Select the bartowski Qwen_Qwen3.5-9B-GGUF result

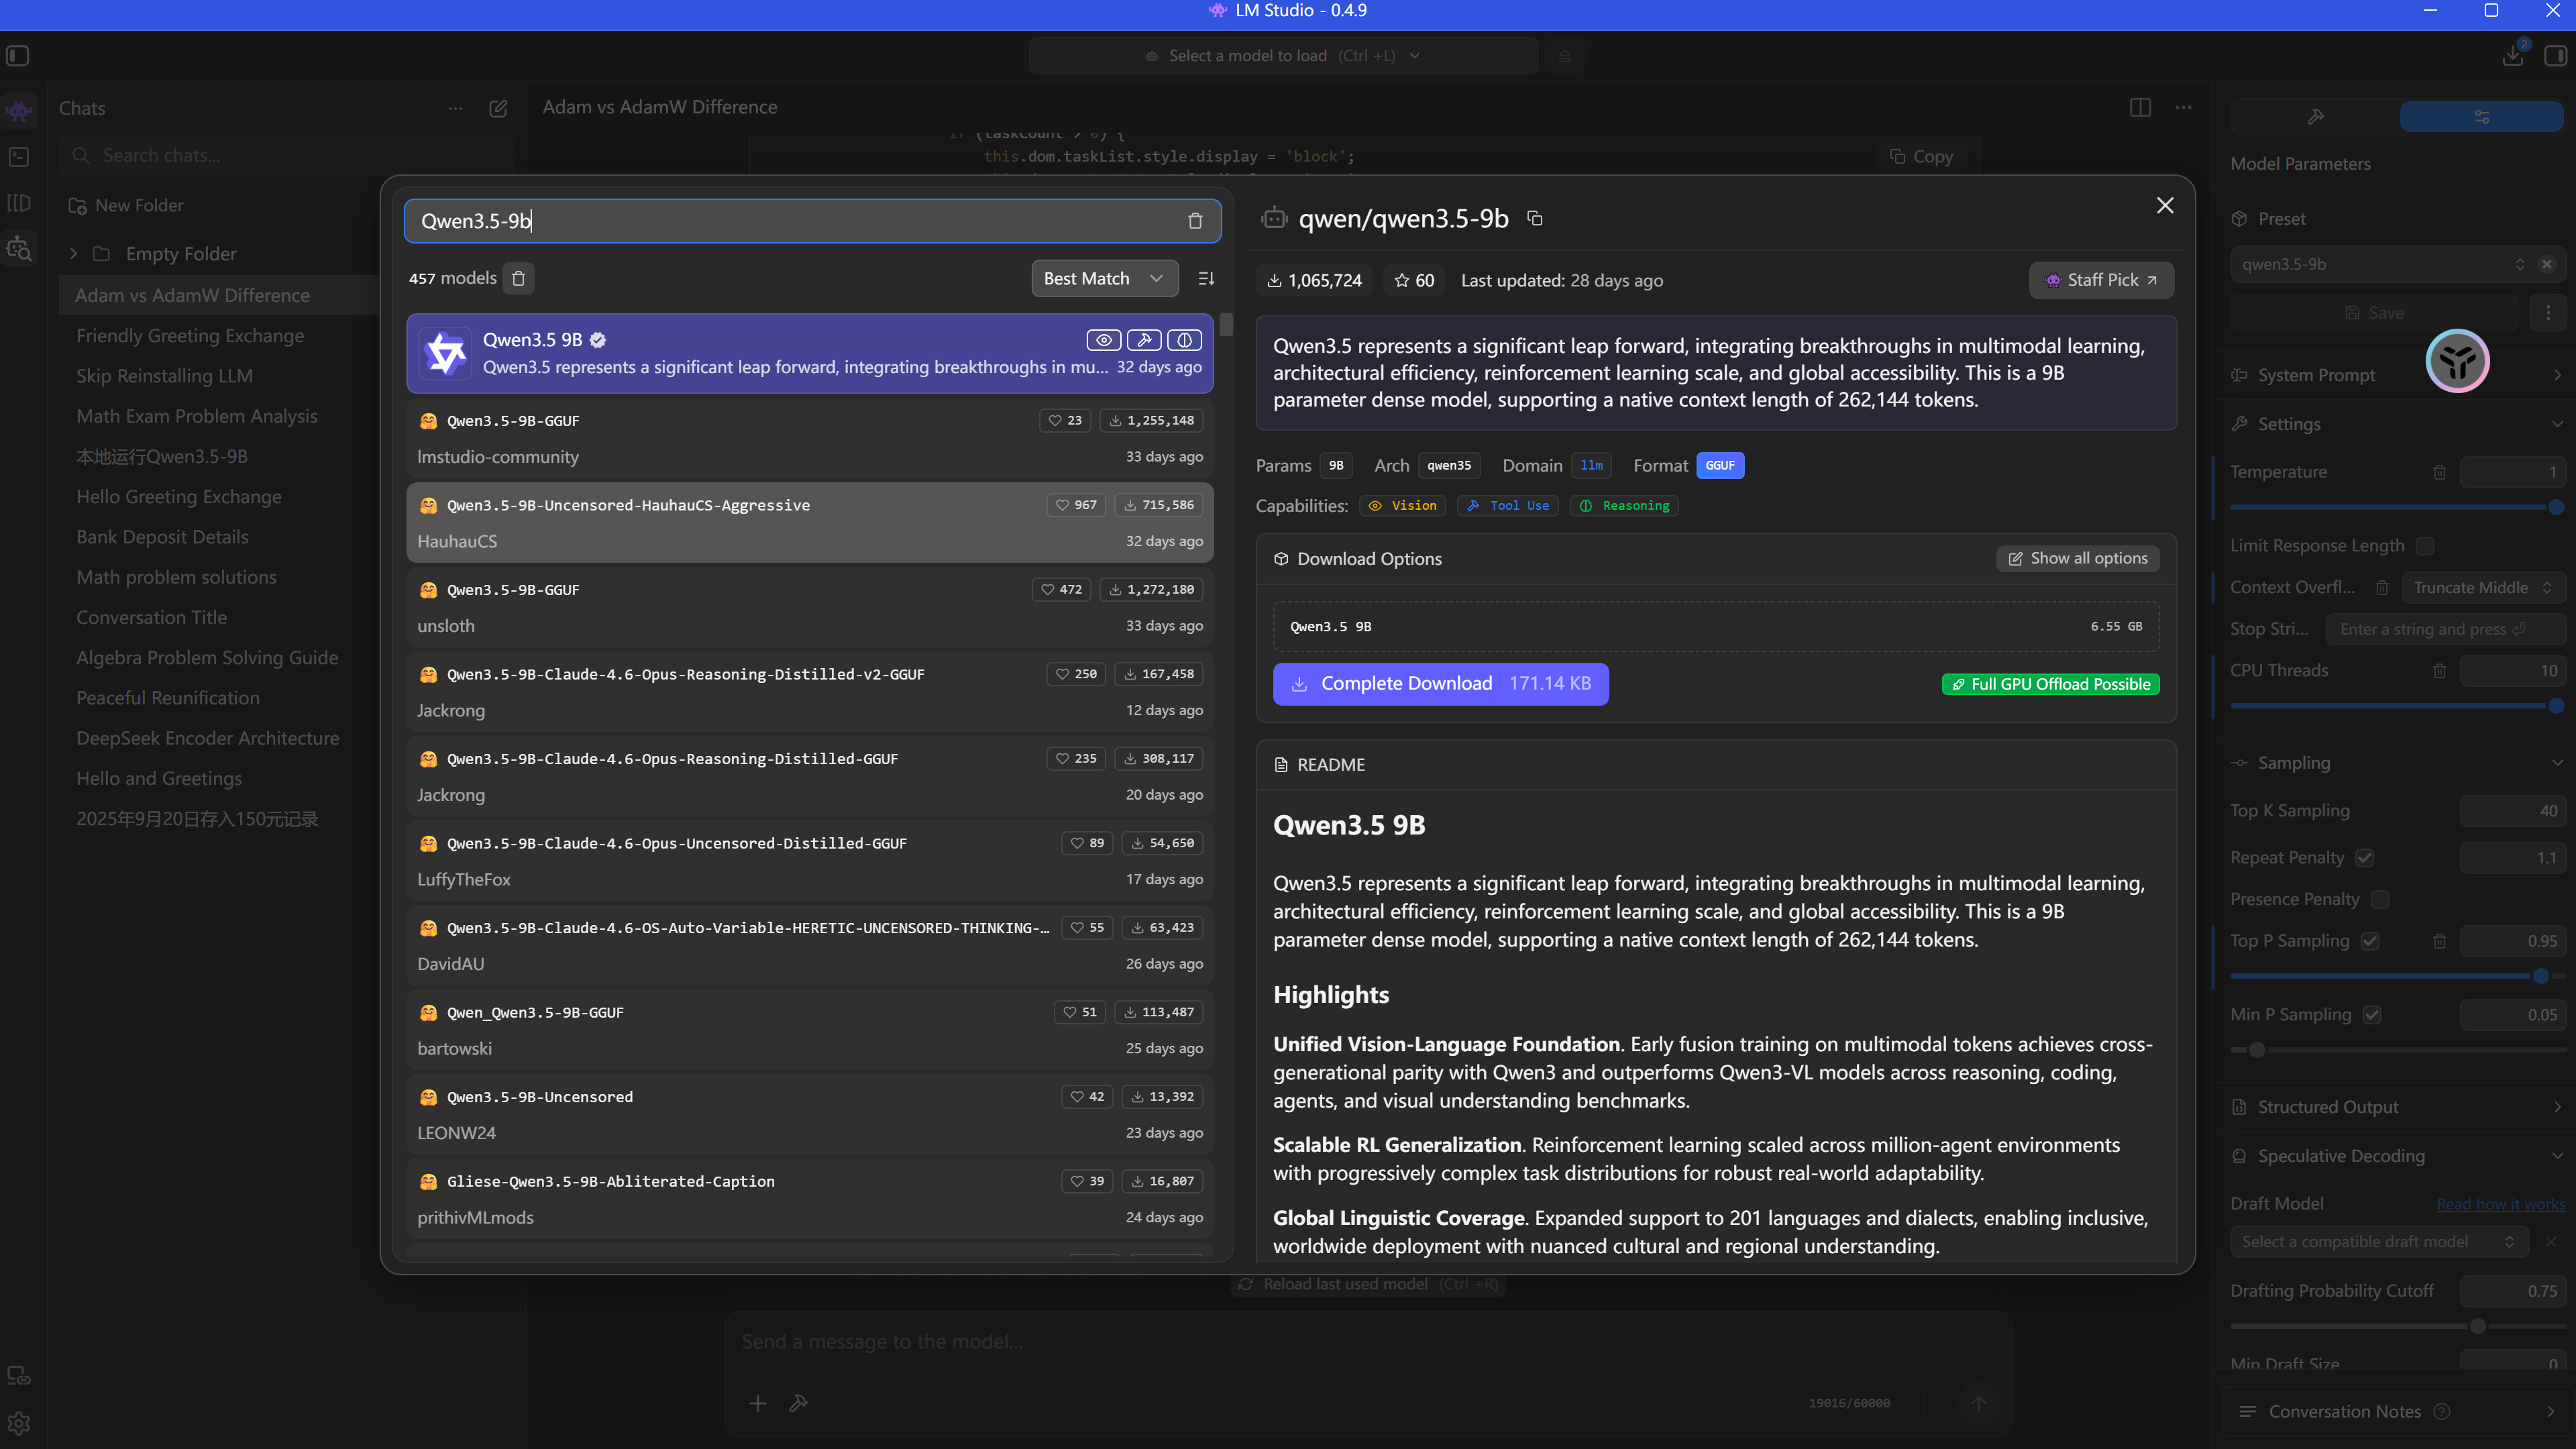(810, 1030)
